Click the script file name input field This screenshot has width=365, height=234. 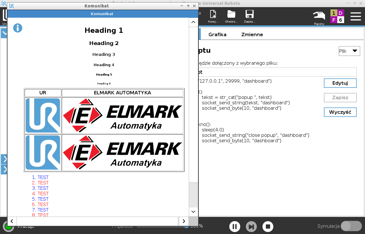pyautogui.click(x=277, y=72)
